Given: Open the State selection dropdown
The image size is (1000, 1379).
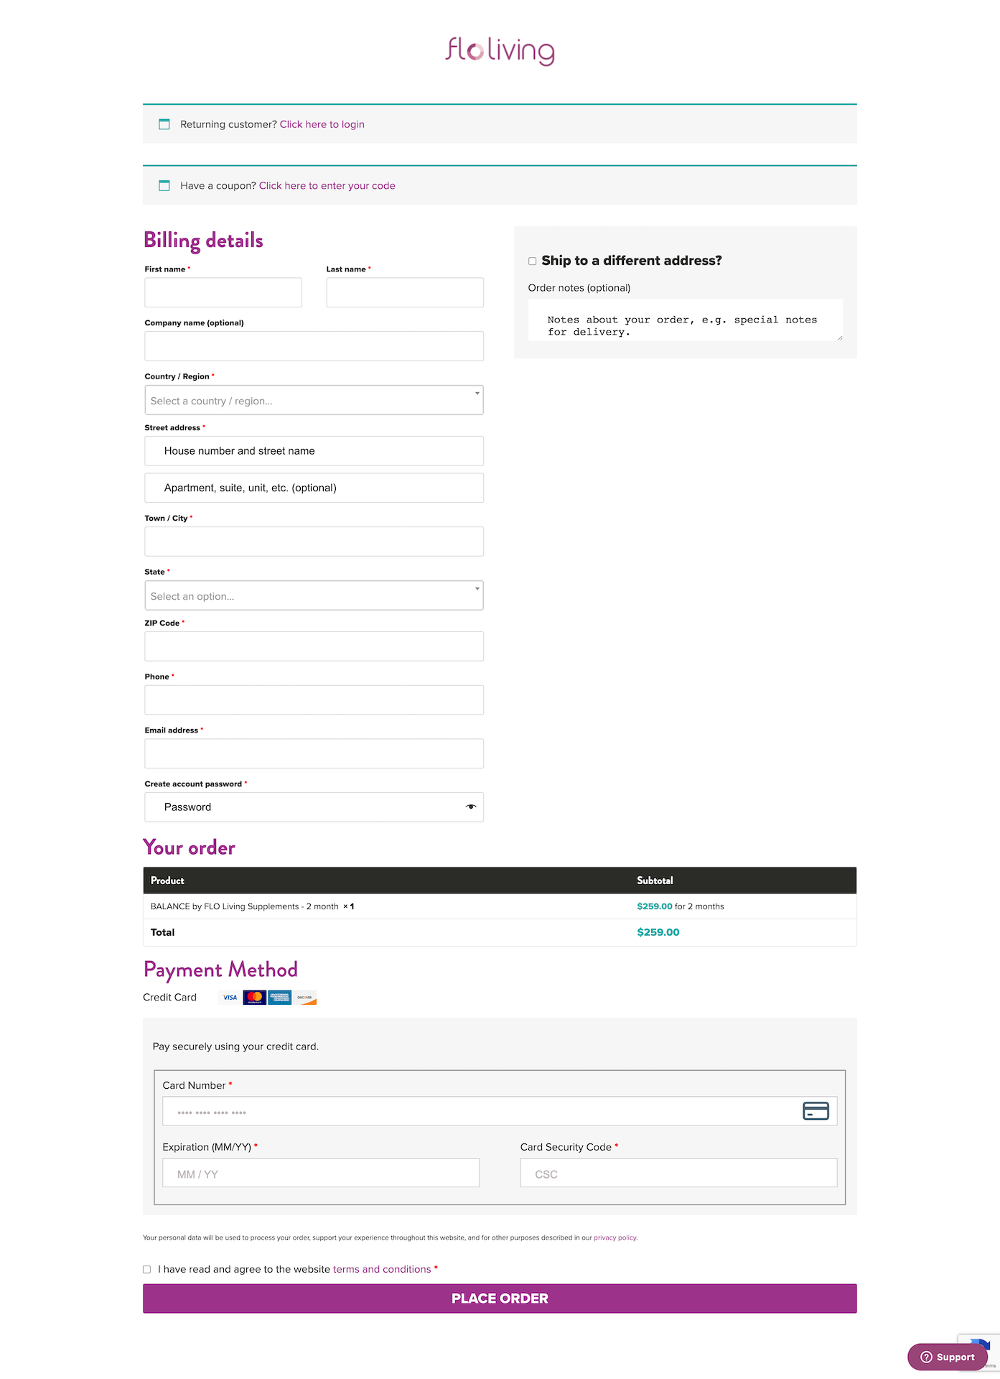Looking at the screenshot, I should click(314, 595).
